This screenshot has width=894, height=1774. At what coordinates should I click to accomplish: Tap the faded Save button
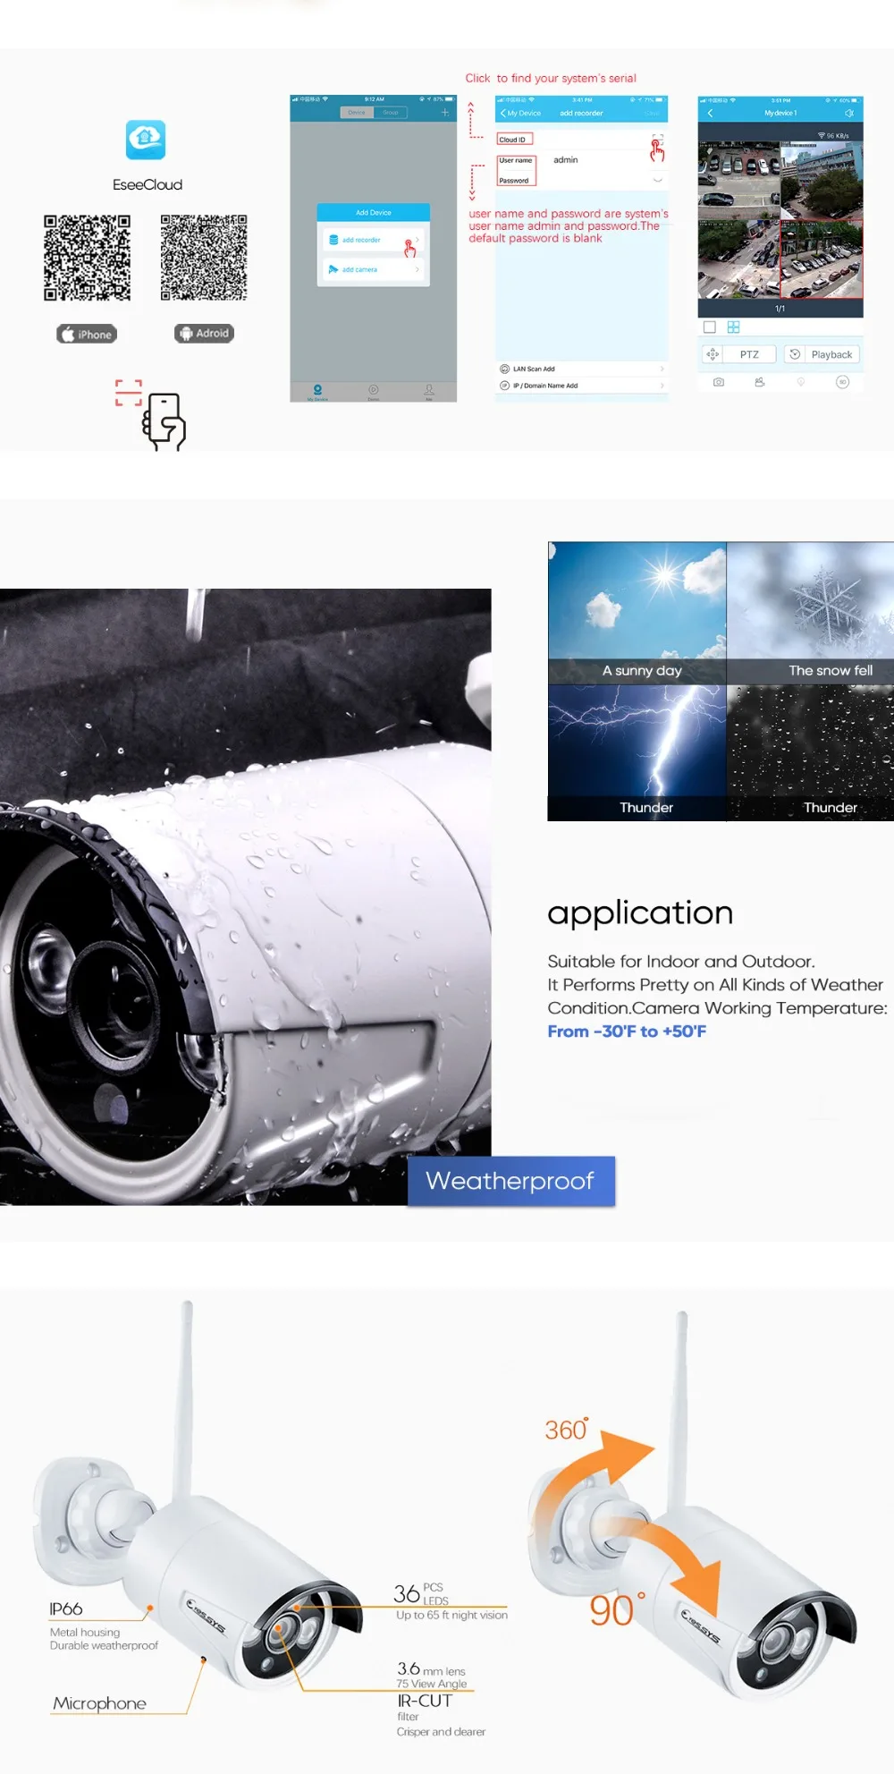coord(653,114)
